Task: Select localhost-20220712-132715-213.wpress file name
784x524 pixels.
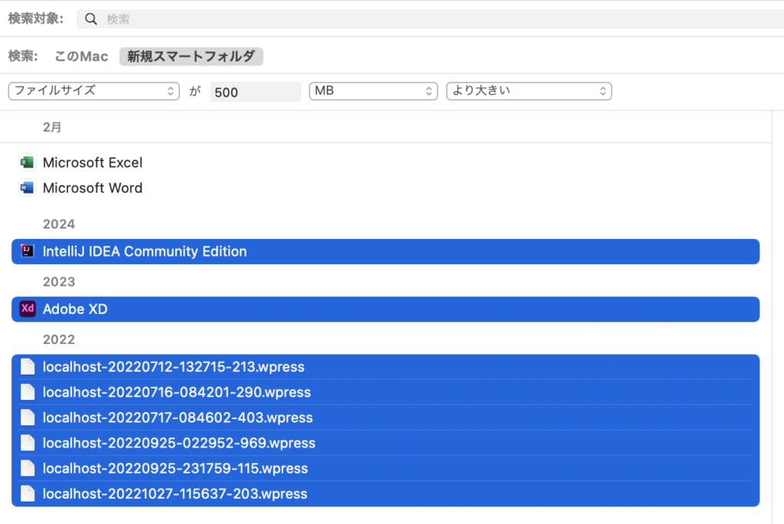Action: pos(174,367)
